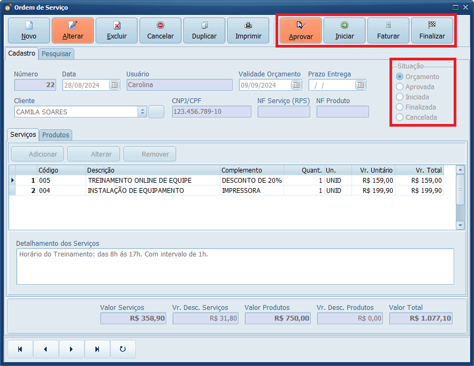Click the Excluir delete icon button
Viewport: 474px width, 366px height.
(x=117, y=30)
